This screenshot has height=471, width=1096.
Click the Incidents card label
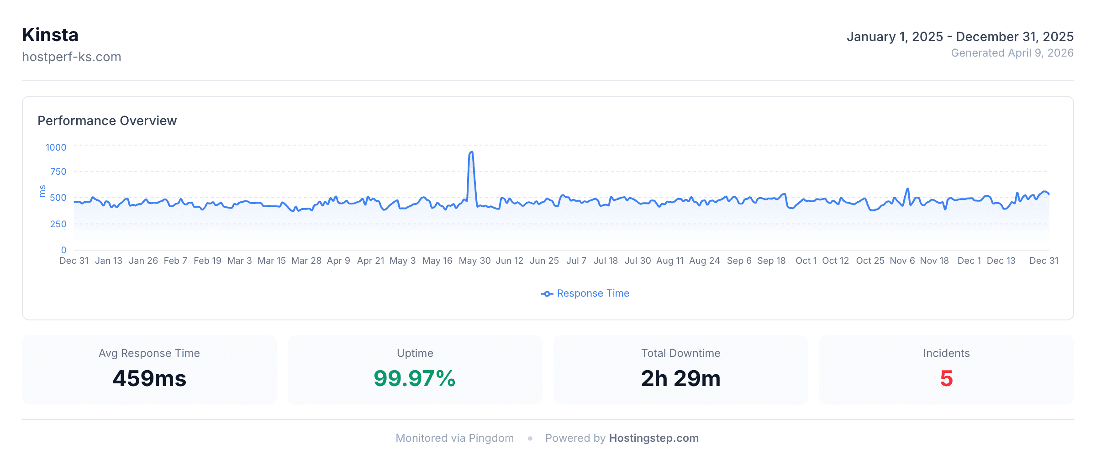coord(946,353)
